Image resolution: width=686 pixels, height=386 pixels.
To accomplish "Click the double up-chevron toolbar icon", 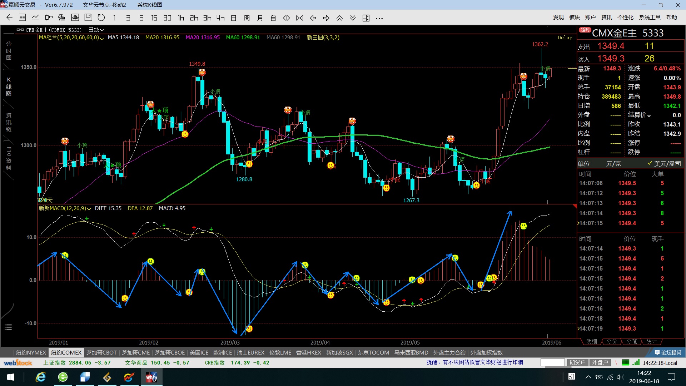I will click(339, 18).
